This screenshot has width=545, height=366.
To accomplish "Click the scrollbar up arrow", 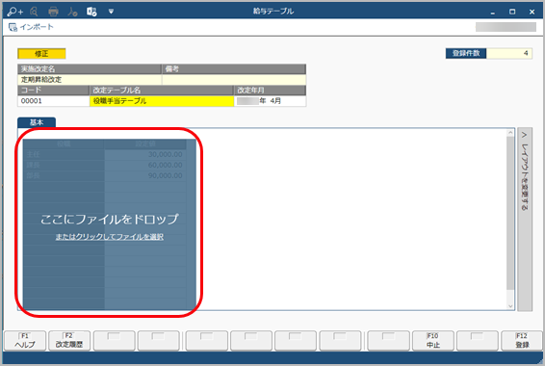I will 510,132.
